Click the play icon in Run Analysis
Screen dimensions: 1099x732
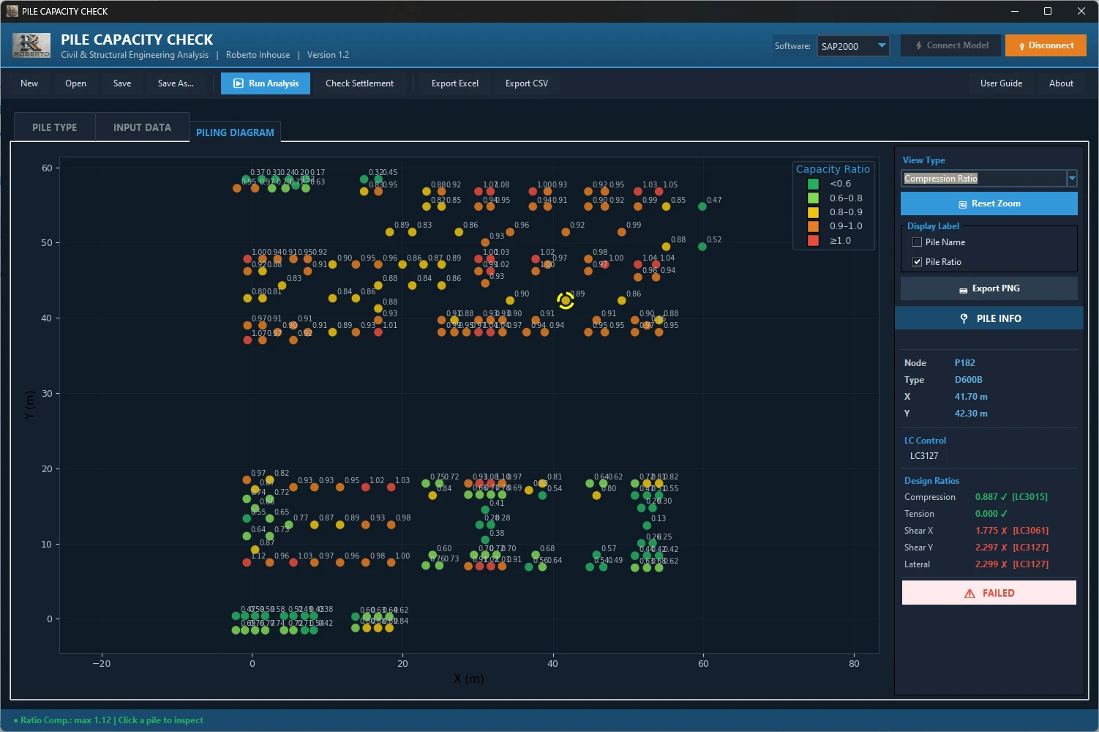click(238, 83)
